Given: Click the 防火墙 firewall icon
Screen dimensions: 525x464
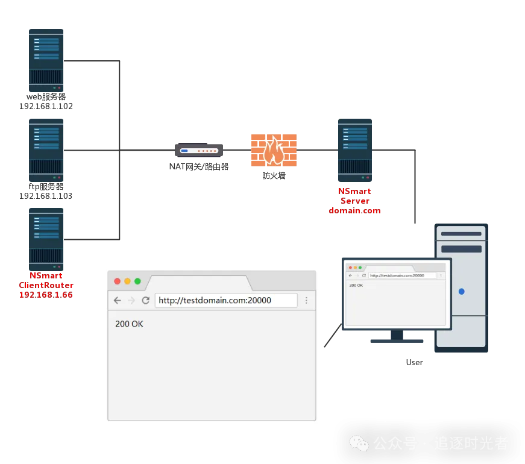Looking at the screenshot, I should (274, 150).
